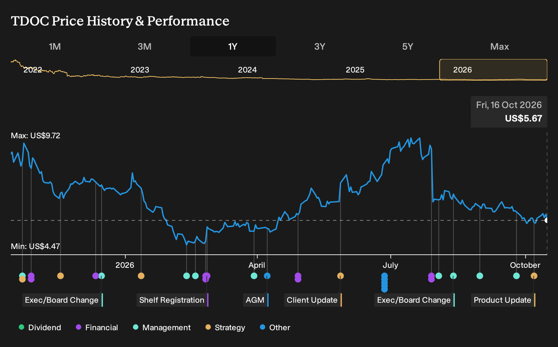
Task: Jump to 2023 in the overview timeline
Action: point(140,70)
